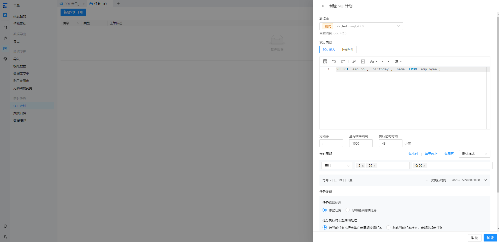Open 影子表同步 menu item
The height and width of the screenshot is (242, 499).
(21, 81)
